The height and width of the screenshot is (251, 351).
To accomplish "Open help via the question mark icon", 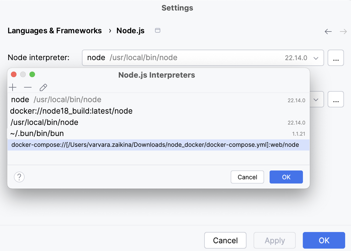I will (x=19, y=177).
